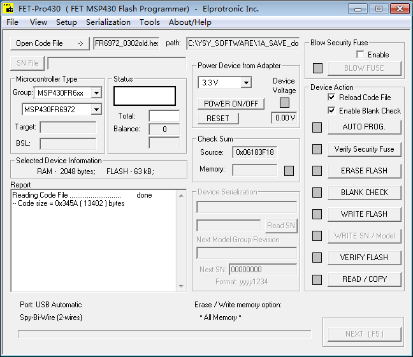Click the RESET button
This screenshot has height=357, width=413.
coord(218,119)
